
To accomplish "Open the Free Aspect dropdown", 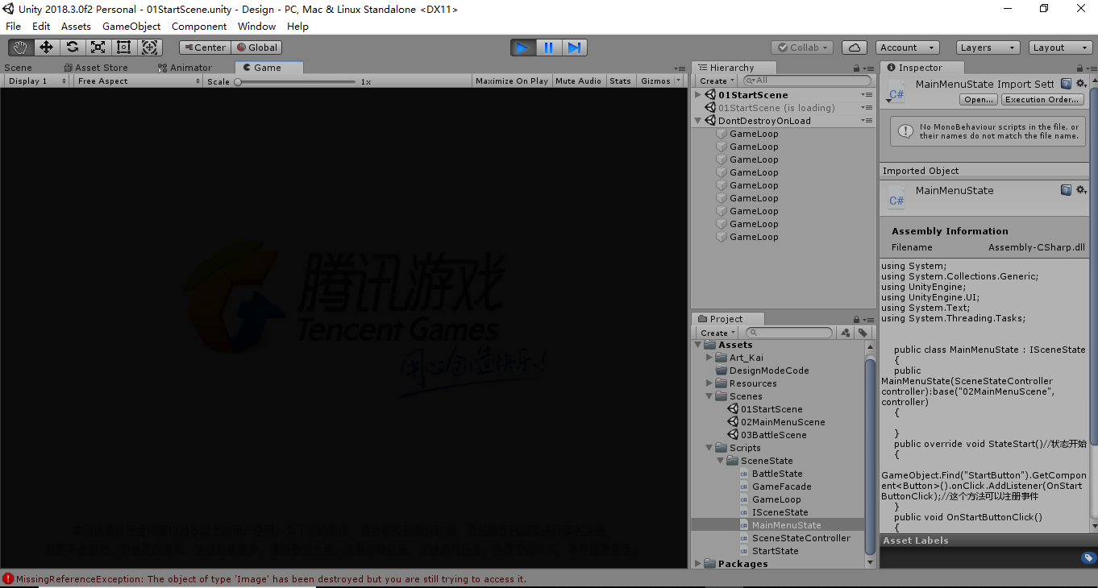I will pyautogui.click(x=139, y=81).
